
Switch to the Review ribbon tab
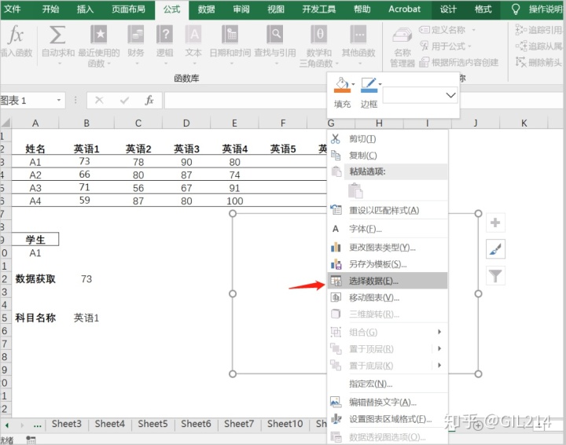pos(241,9)
